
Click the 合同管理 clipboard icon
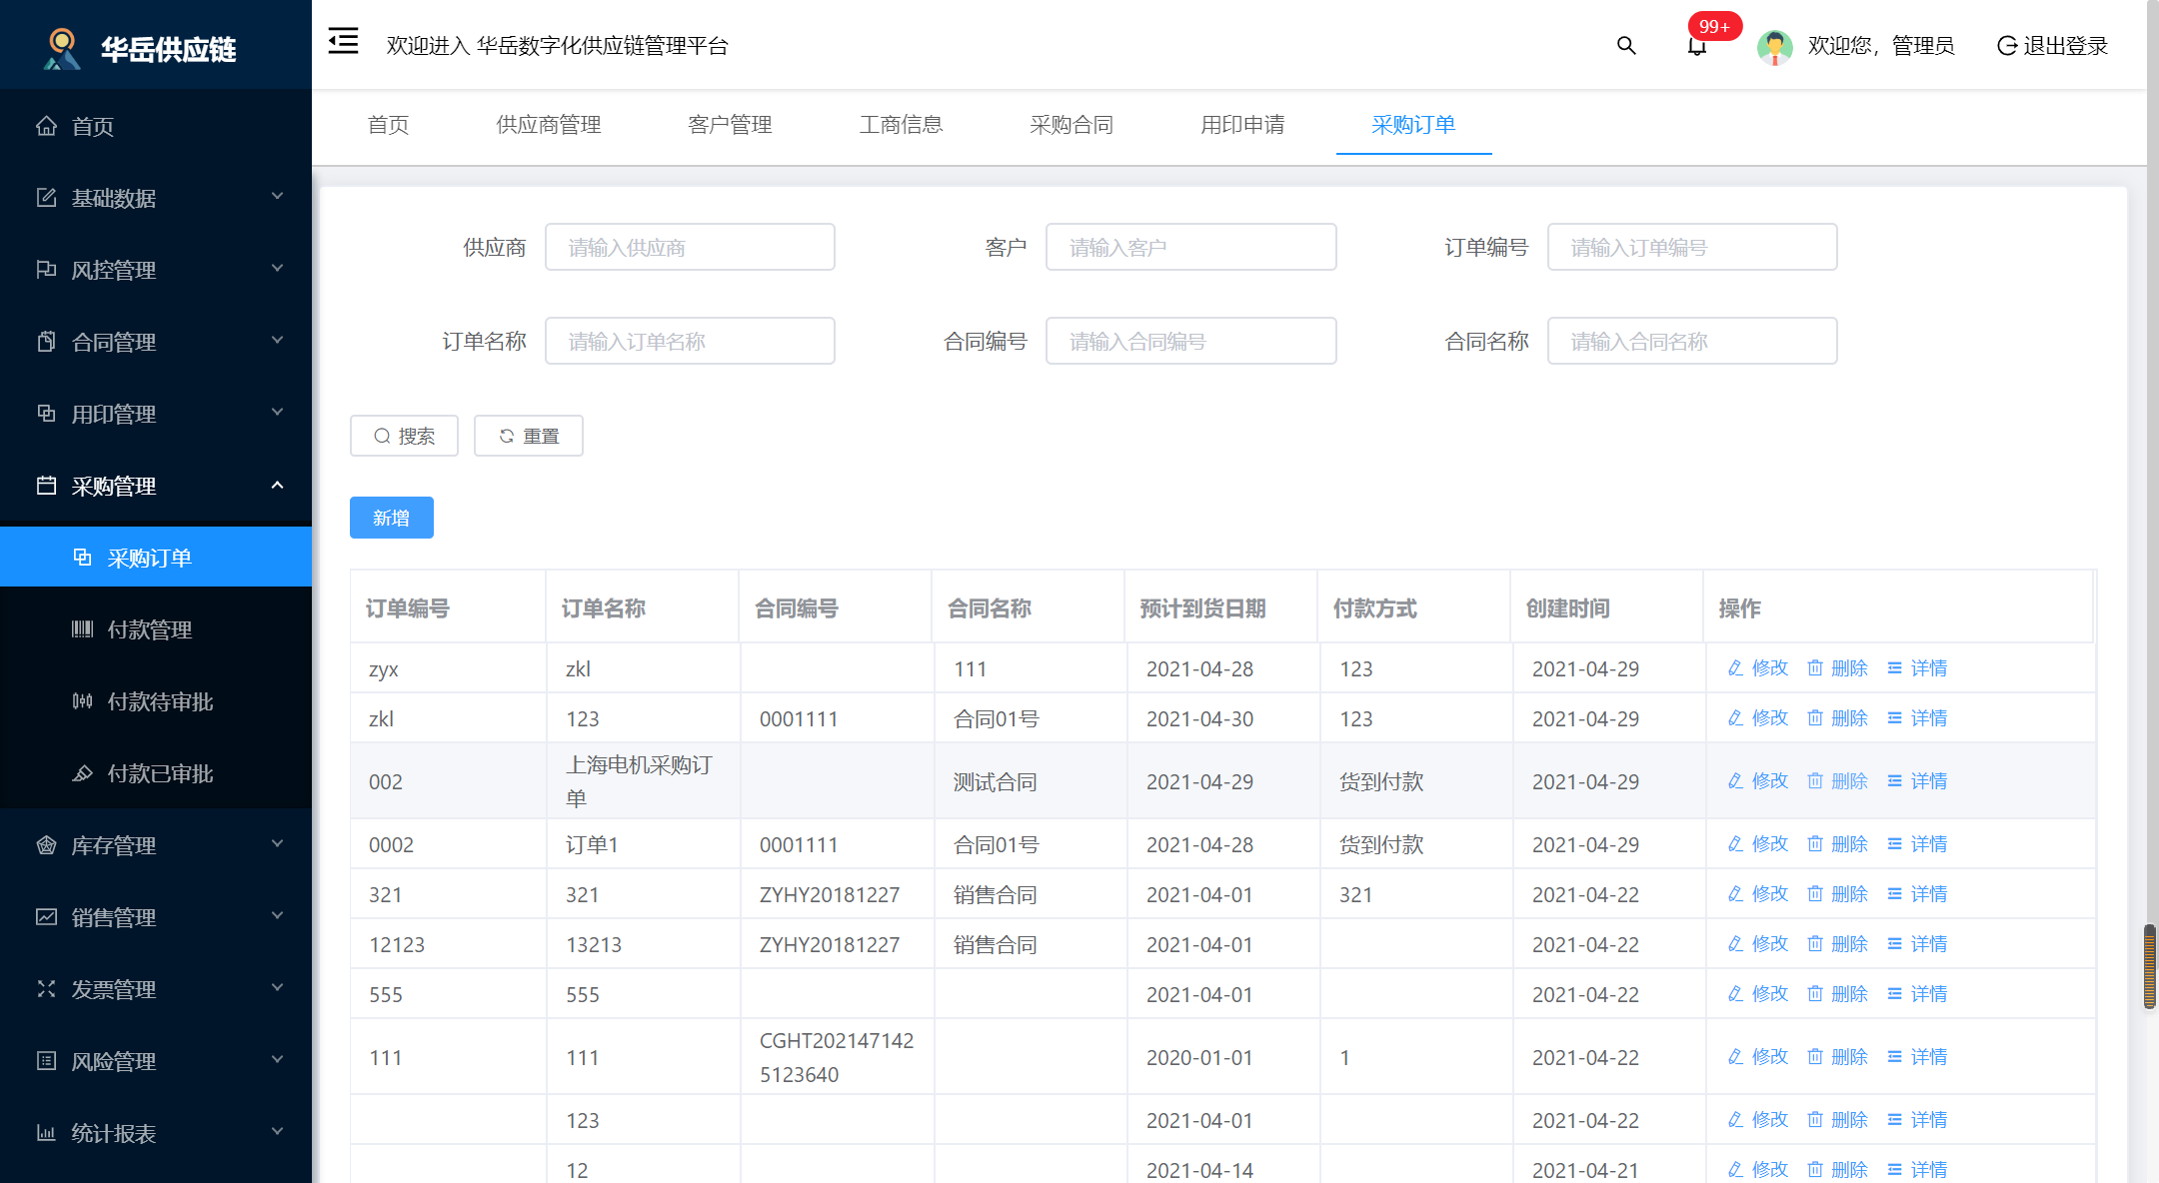tap(46, 342)
